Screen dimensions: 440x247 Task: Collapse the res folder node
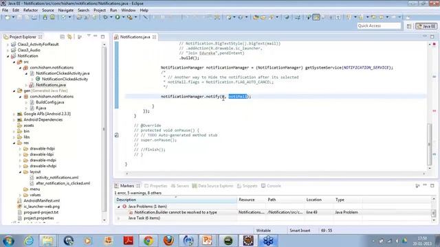tap(14, 143)
